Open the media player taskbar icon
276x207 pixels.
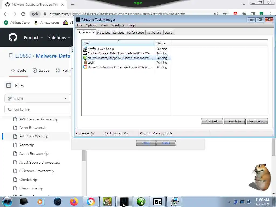[40, 202]
